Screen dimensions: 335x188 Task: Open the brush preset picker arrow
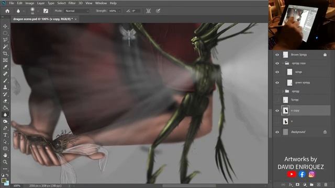[38, 11]
